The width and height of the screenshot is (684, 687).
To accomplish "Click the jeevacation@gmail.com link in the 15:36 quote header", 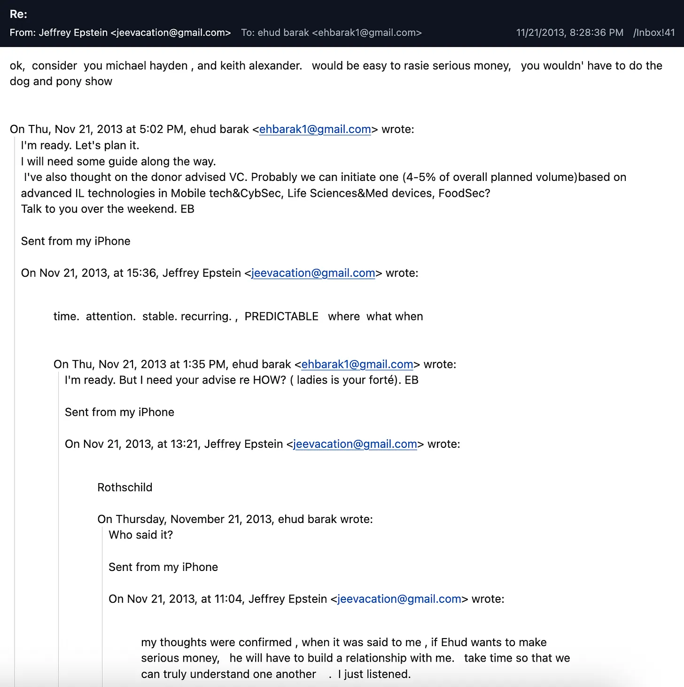I will pyautogui.click(x=312, y=273).
